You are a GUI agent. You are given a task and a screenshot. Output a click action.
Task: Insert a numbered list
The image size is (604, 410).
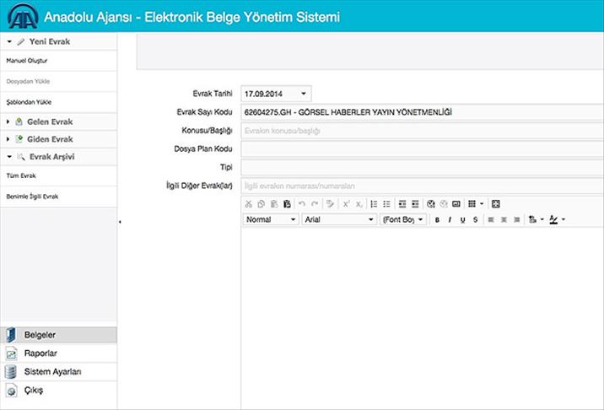(x=374, y=204)
